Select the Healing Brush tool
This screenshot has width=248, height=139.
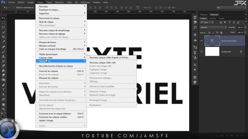pos(3,47)
